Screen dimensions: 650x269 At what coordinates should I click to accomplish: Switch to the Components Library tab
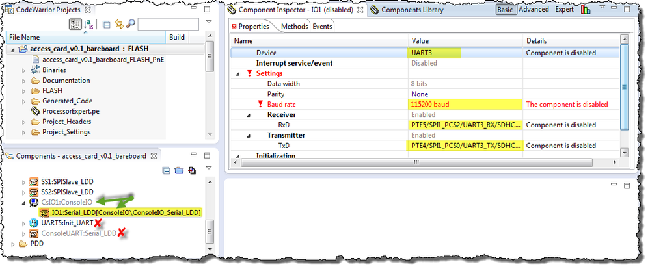click(407, 10)
